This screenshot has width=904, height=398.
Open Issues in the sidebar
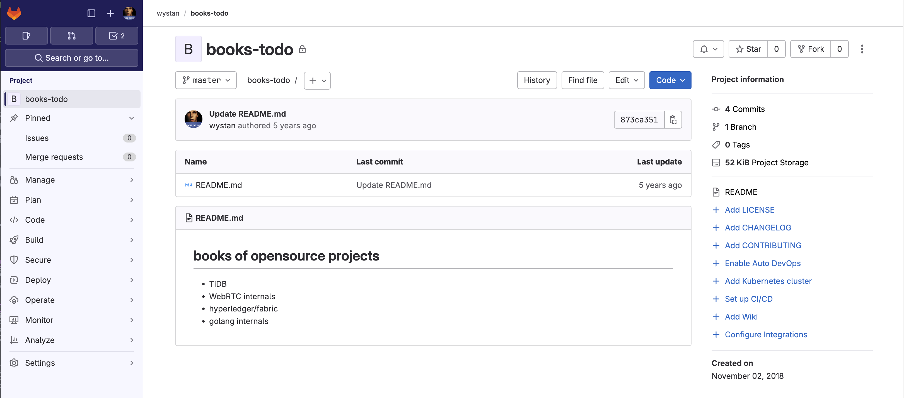(36, 137)
